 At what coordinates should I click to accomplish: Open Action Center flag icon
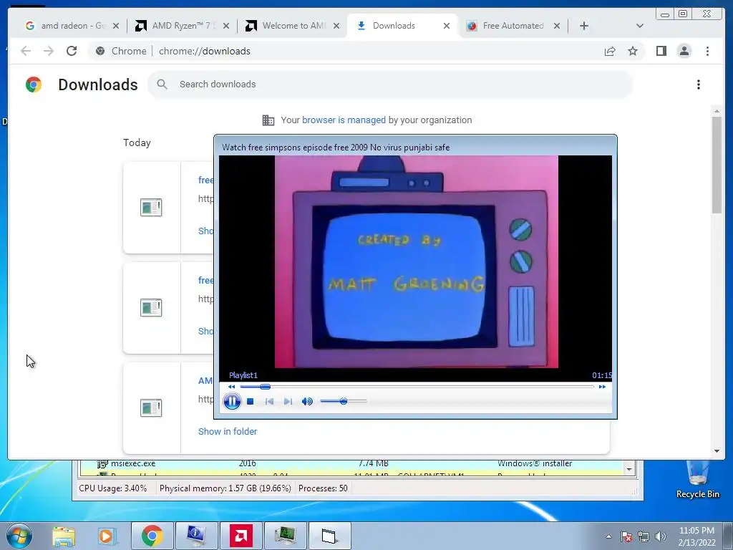(x=626, y=536)
